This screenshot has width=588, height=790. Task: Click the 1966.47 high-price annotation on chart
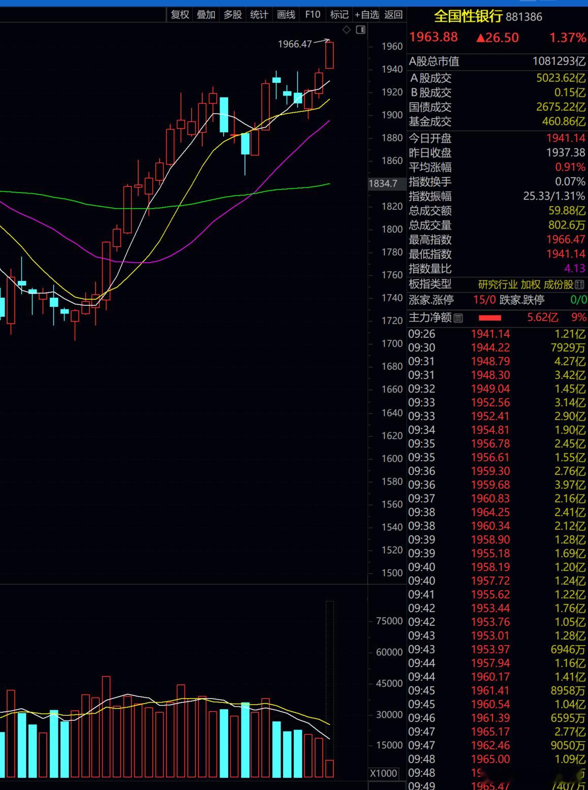(295, 44)
